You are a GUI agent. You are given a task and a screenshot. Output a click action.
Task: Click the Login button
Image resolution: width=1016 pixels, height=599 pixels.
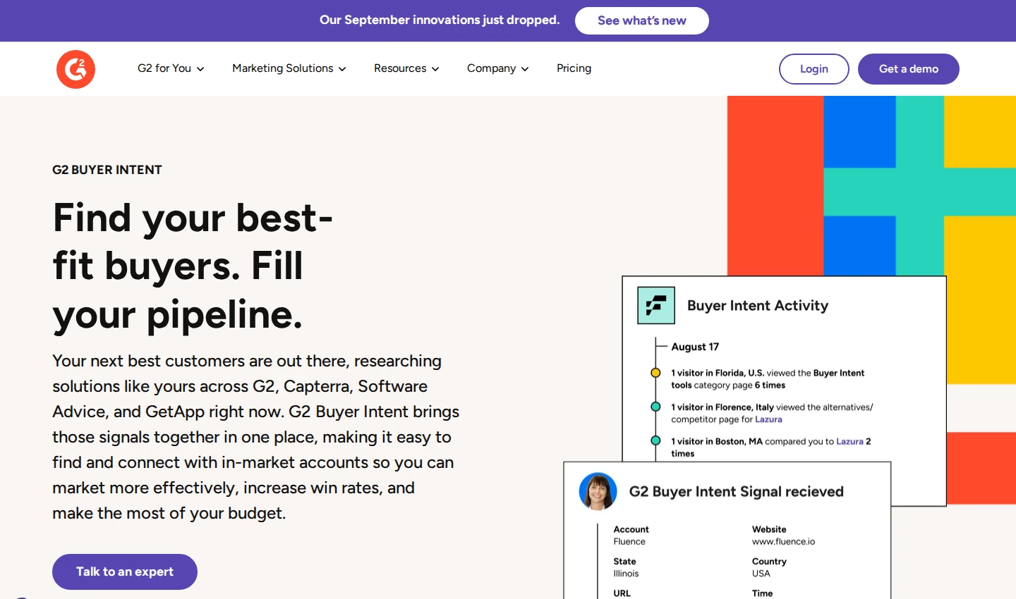pyautogui.click(x=814, y=69)
